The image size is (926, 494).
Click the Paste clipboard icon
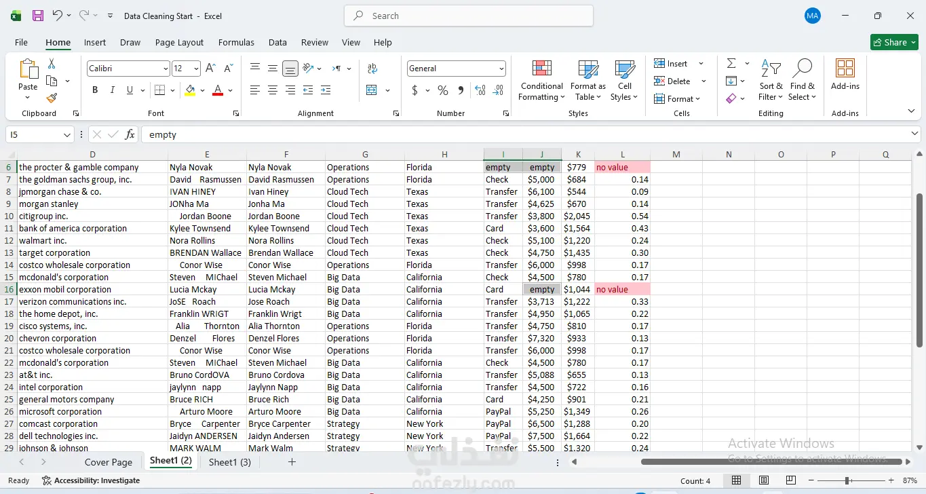[x=28, y=69]
